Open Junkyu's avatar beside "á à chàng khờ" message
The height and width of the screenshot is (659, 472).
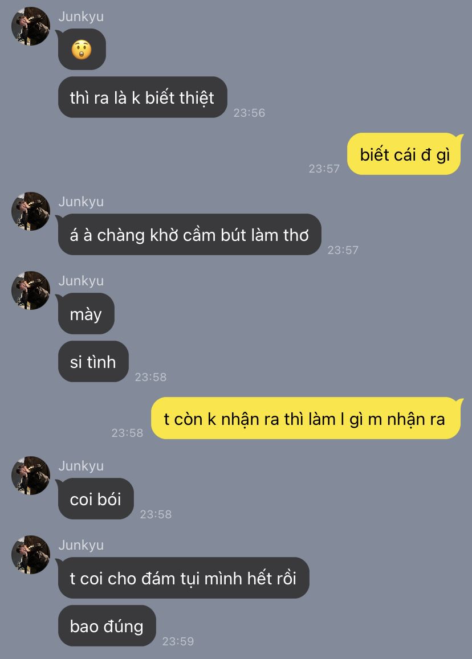31,211
